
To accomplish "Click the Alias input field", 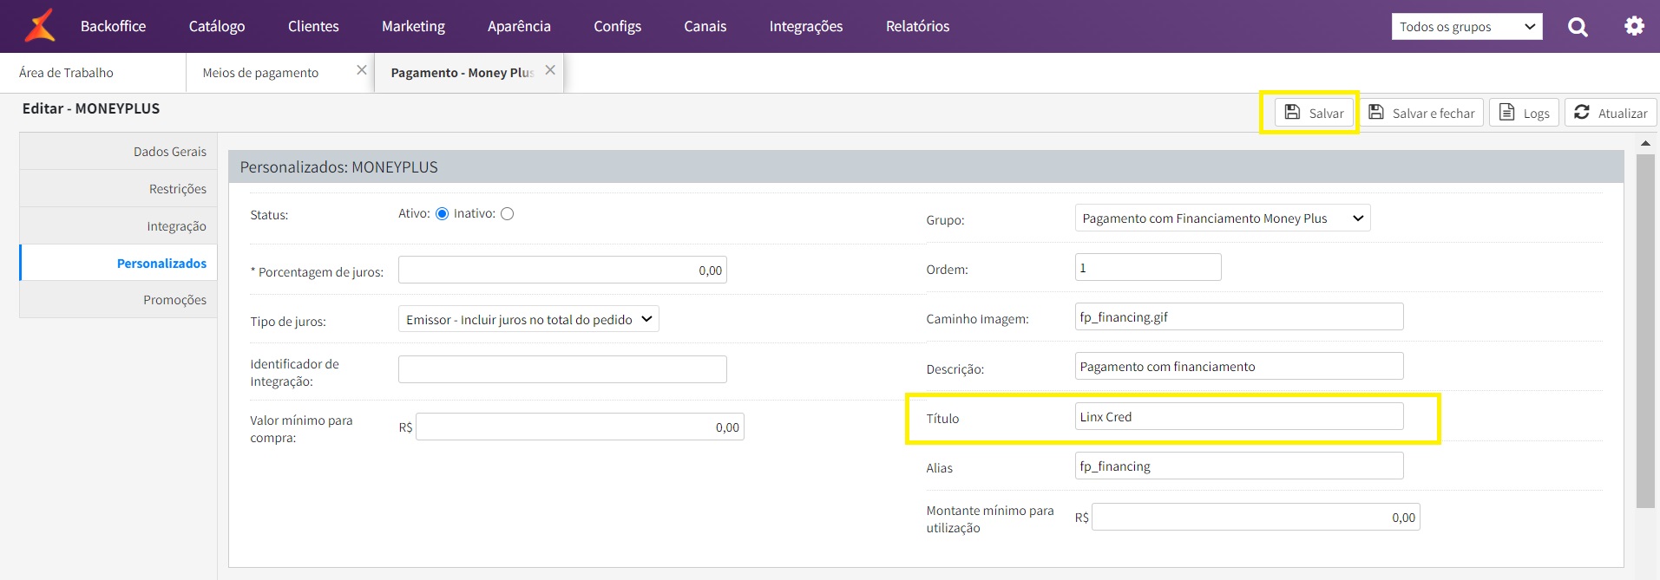I will pos(1239,466).
